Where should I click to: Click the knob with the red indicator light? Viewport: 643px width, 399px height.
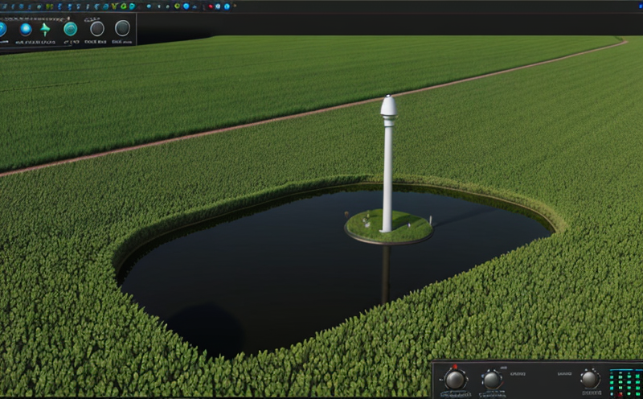pos(456,380)
